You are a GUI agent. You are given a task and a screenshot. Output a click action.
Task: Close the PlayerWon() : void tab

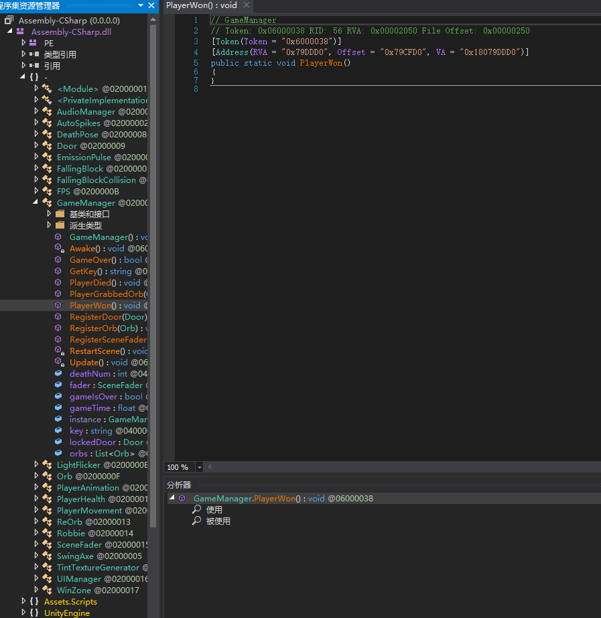247,5
